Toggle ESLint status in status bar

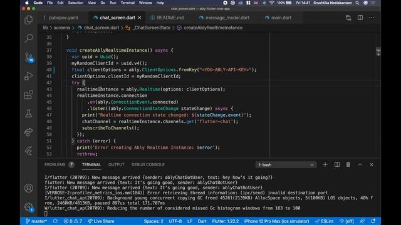pos(325,221)
